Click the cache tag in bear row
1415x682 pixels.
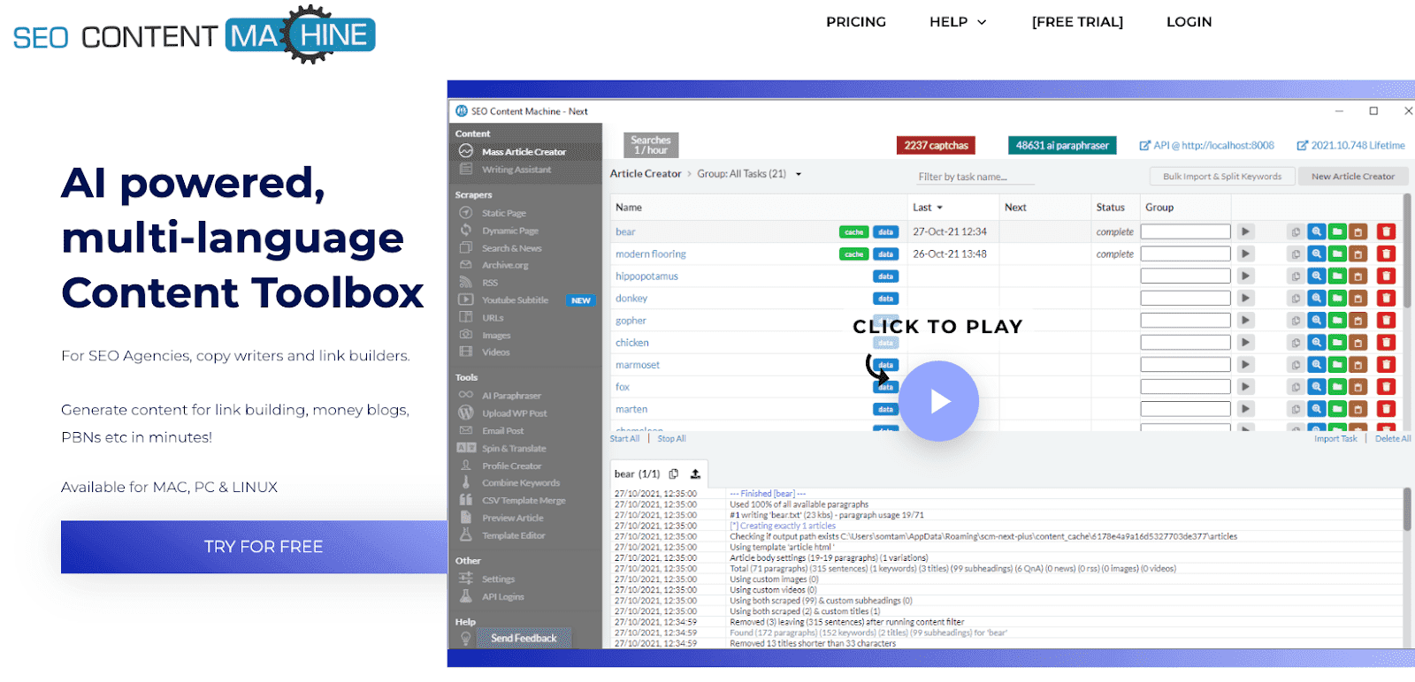point(853,232)
